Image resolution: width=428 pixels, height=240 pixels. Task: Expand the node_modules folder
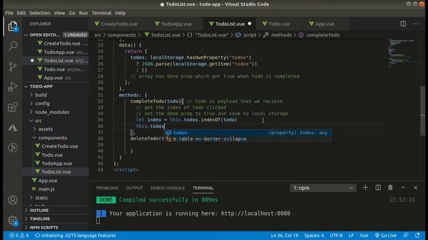point(52,112)
